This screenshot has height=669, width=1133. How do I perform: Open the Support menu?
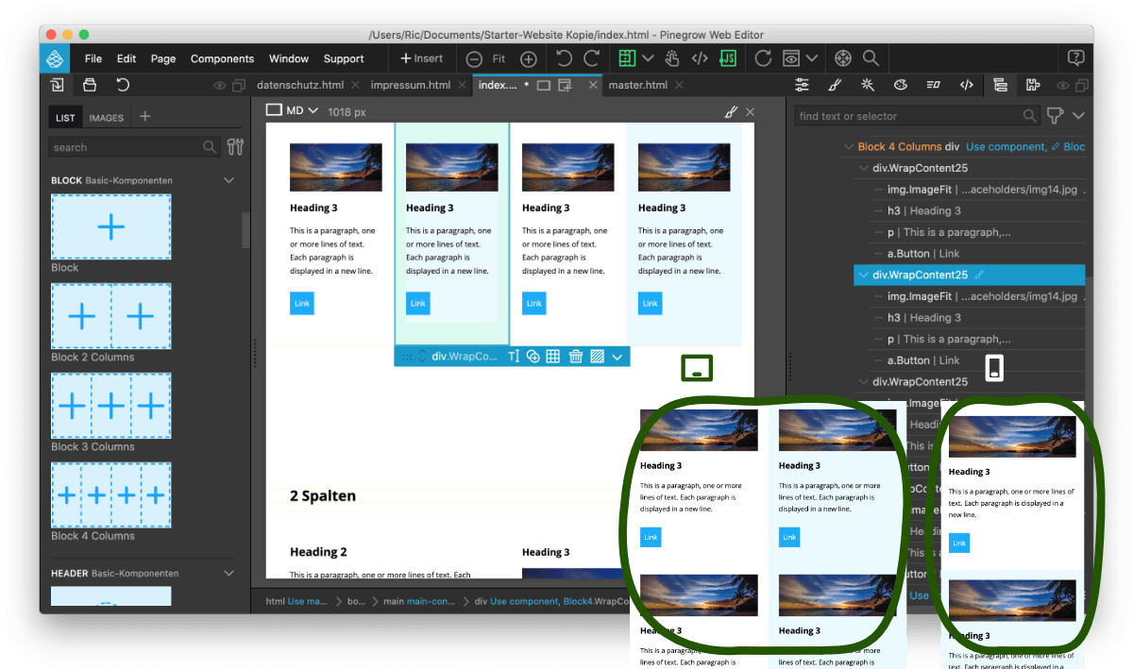(344, 59)
